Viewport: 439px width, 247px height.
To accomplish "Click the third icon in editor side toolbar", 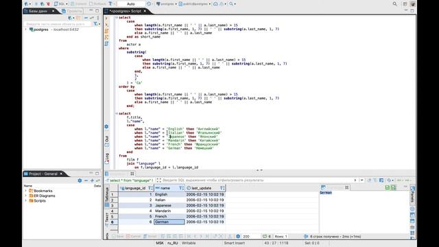I will click(106, 31).
